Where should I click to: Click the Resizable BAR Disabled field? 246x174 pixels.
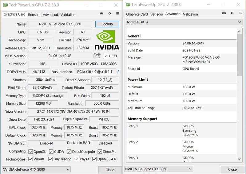[105, 143]
